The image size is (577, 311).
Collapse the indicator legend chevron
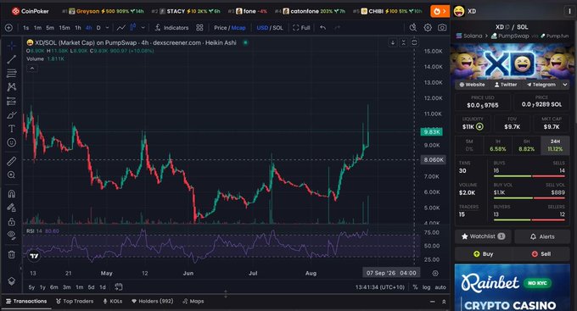[x=32, y=68]
